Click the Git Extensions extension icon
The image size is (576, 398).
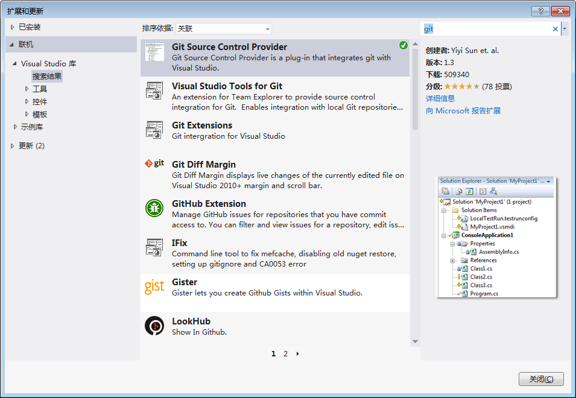154,130
